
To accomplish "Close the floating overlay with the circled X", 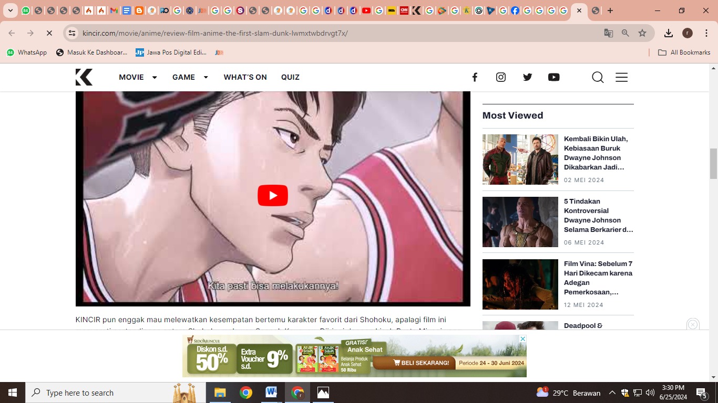I will coord(693,325).
